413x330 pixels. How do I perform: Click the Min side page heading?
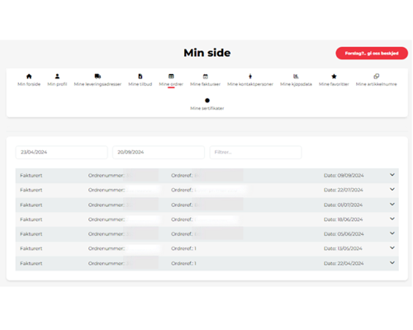coord(207,53)
